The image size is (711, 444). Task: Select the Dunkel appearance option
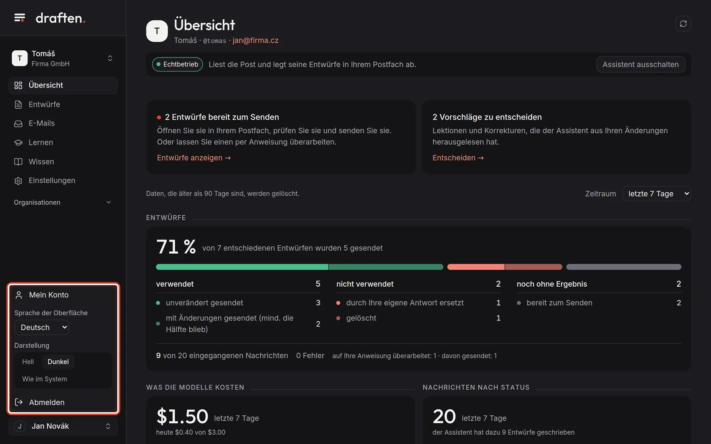(58, 362)
